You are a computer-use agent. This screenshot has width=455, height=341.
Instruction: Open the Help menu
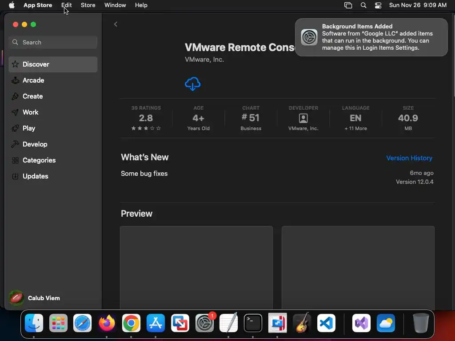[x=141, y=5]
